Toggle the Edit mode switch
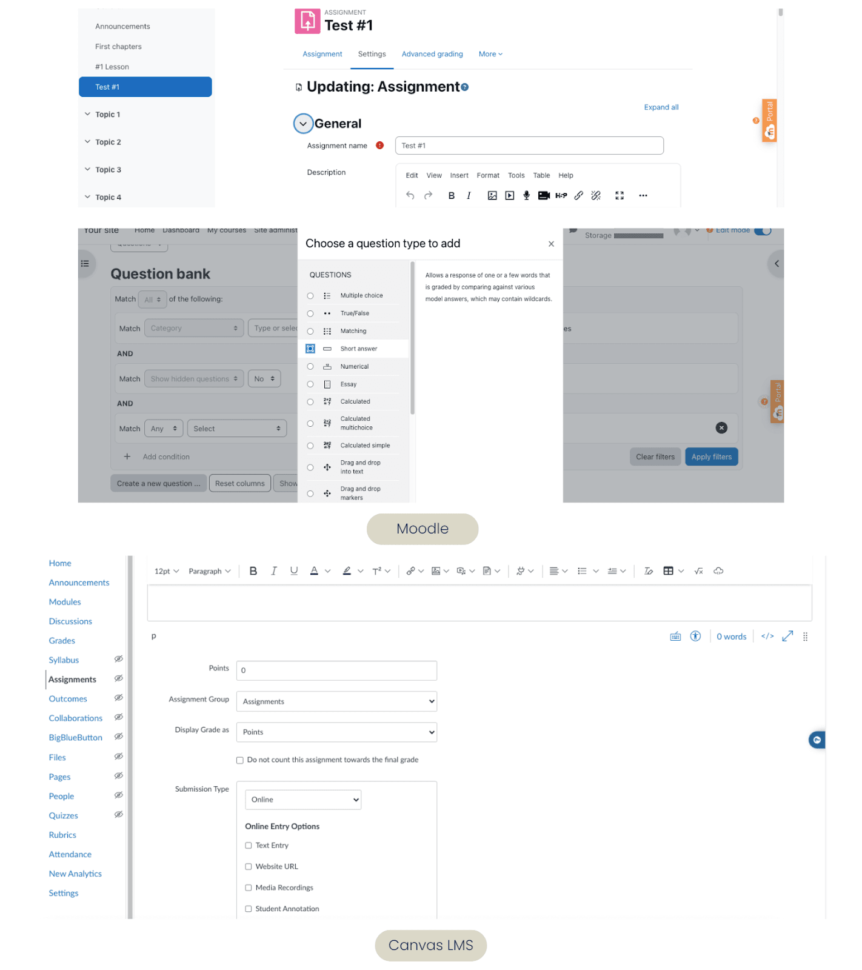The height and width of the screenshot is (970, 862). click(763, 231)
